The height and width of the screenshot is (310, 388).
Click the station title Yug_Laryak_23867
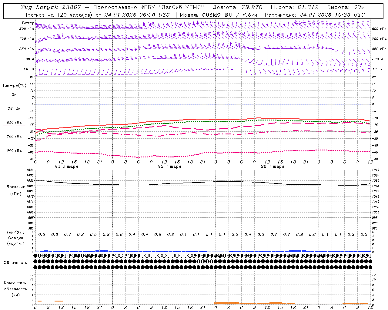[51, 7]
